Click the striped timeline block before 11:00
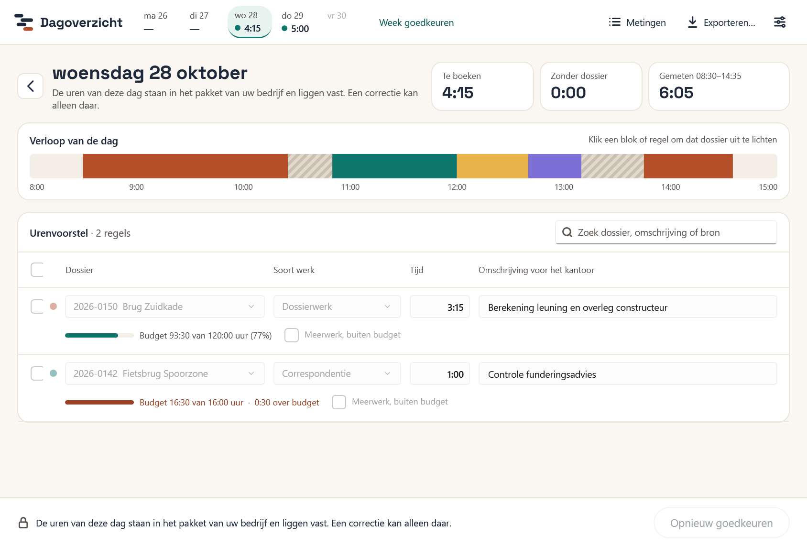The width and height of the screenshot is (807, 547). pos(310,166)
